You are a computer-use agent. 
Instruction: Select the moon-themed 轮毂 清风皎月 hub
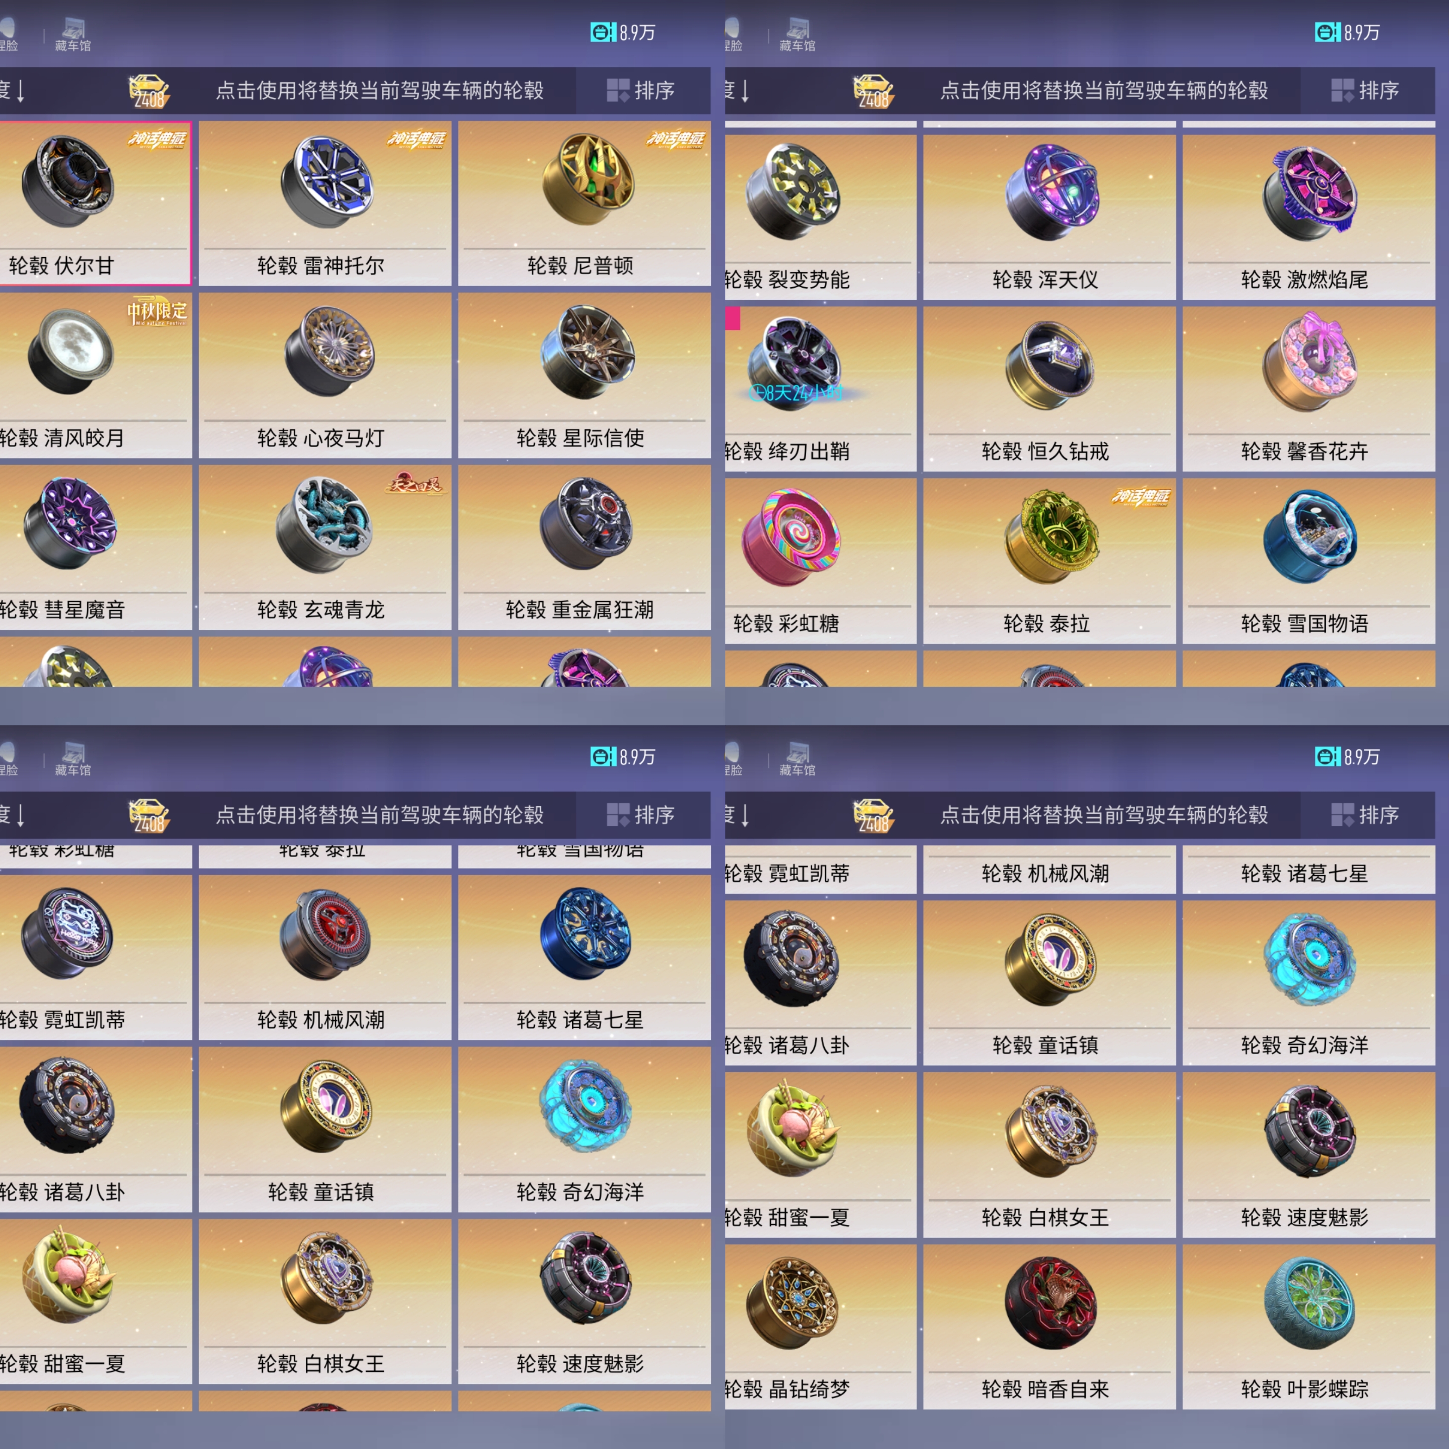95,375
